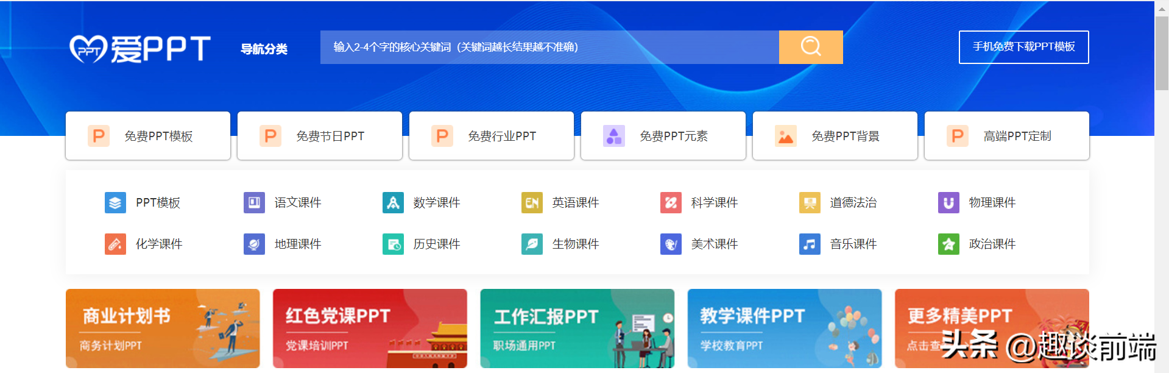
Task: Select the 物理课件 category text
Action: click(992, 202)
